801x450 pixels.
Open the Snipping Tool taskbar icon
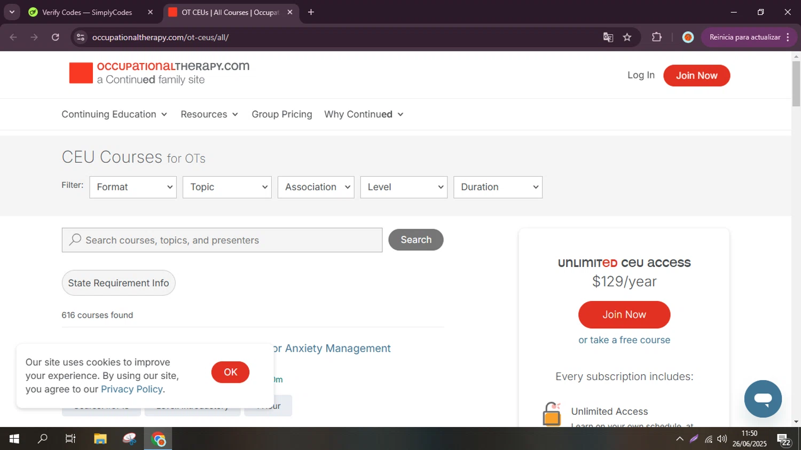click(129, 439)
